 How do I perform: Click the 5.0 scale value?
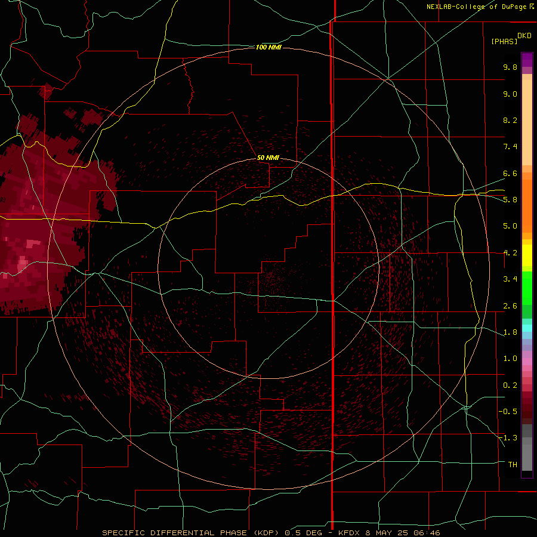510,226
